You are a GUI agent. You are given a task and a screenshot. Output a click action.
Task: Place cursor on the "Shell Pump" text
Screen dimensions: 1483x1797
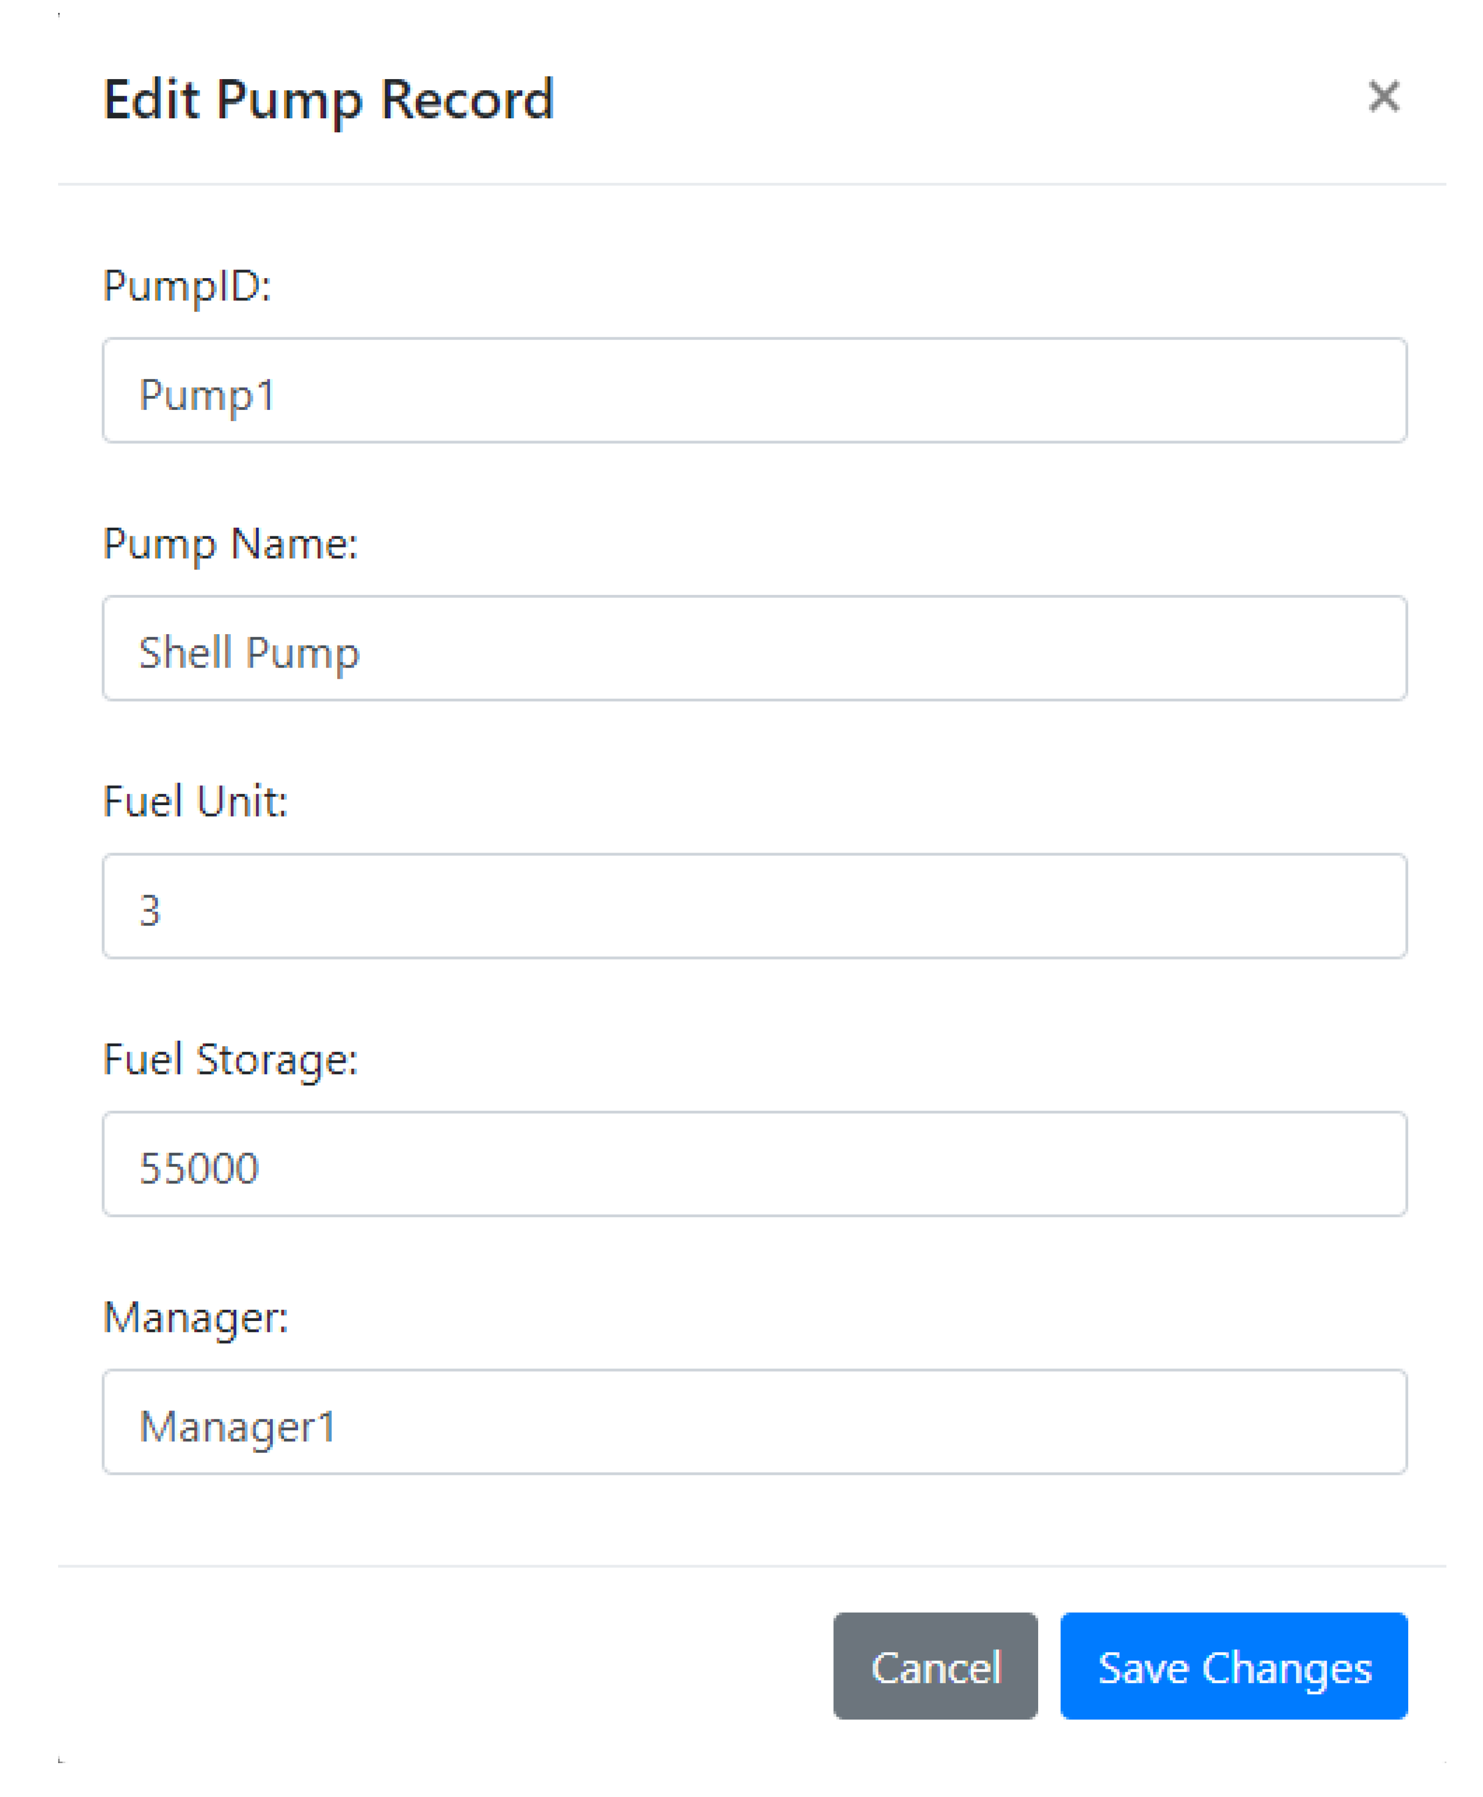tap(250, 652)
